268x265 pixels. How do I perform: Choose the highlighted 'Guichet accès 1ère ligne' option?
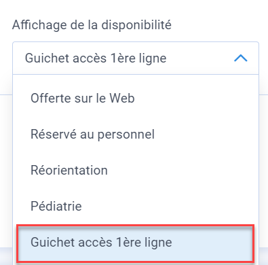tap(136, 243)
